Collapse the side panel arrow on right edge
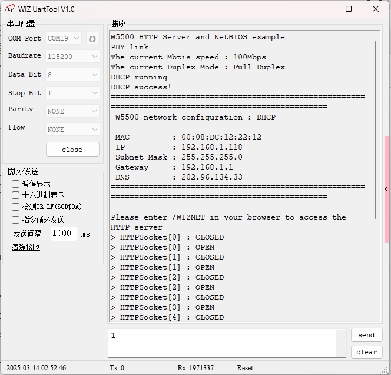Image resolution: width=391 pixels, height=375 pixels. point(386,189)
